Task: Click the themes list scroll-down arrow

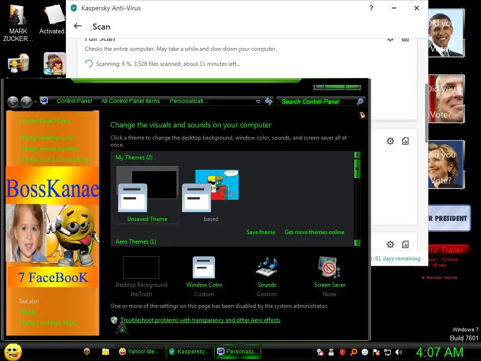Action: click(357, 243)
